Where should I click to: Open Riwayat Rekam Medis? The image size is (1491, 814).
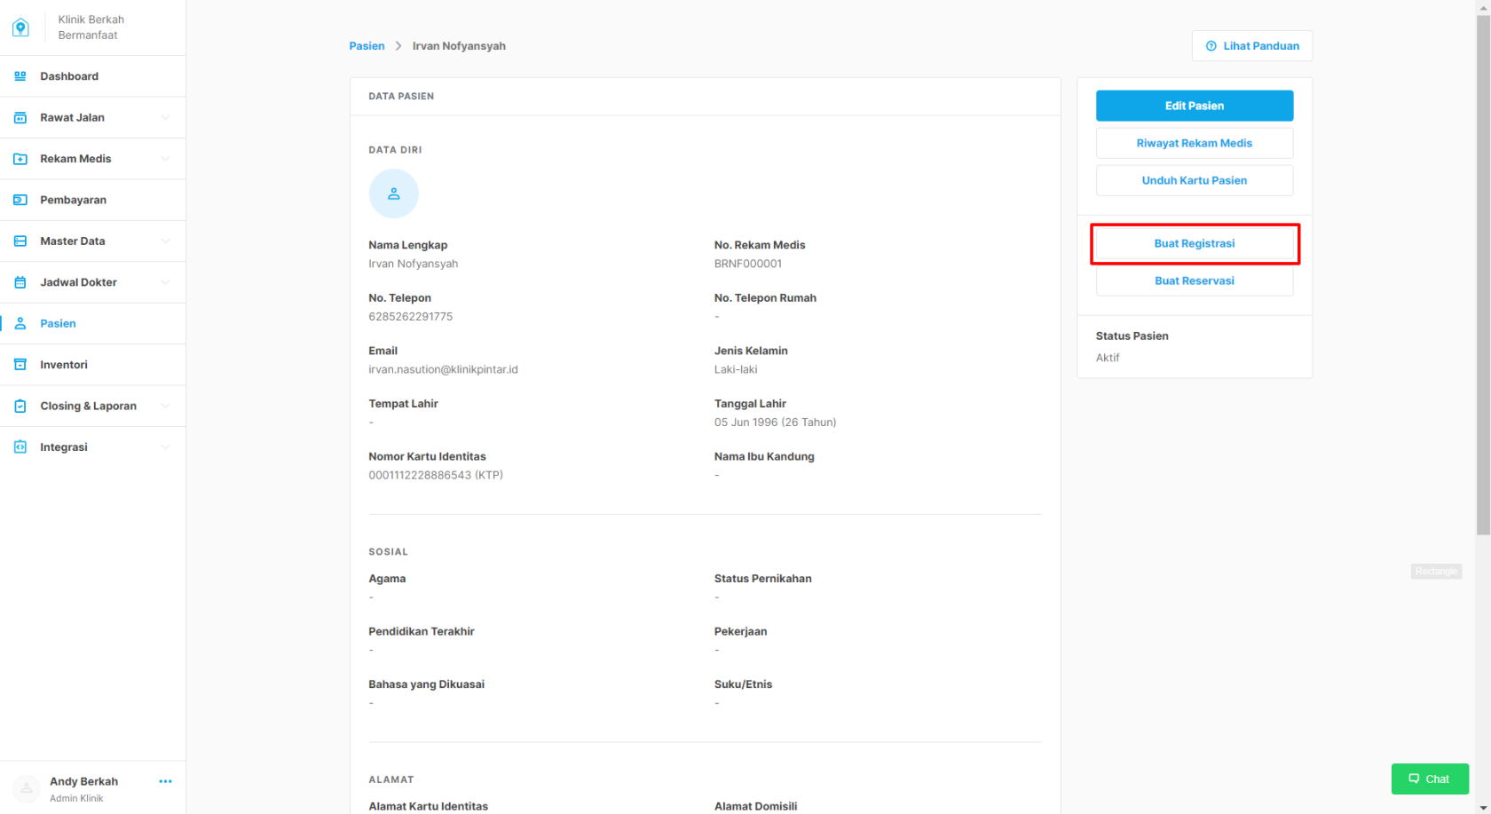(1195, 143)
